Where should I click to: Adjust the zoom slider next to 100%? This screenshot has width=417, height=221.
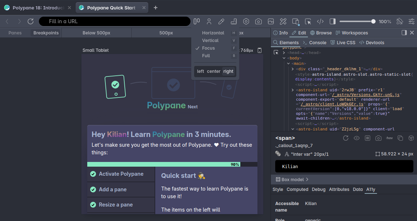point(373,21)
